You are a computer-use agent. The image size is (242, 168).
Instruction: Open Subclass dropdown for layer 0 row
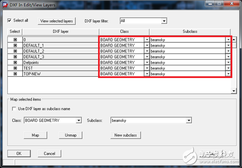pyautogui.click(x=228, y=40)
